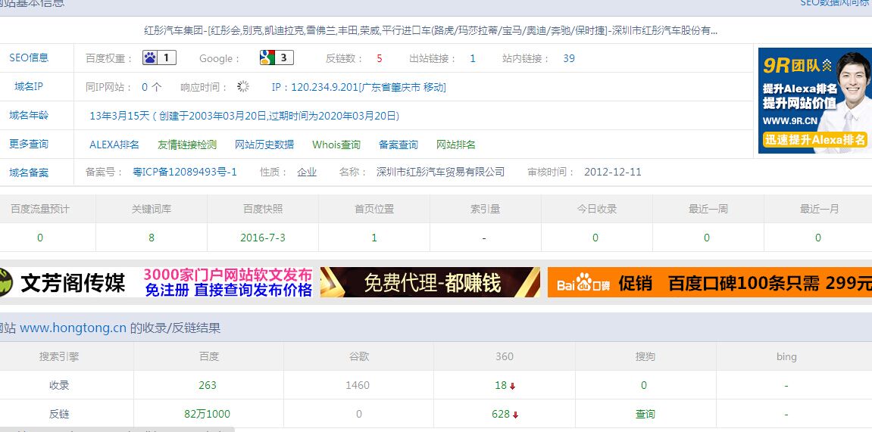The image size is (872, 432).
Task: Click the 站内链接 value 39
Action: [x=569, y=58]
